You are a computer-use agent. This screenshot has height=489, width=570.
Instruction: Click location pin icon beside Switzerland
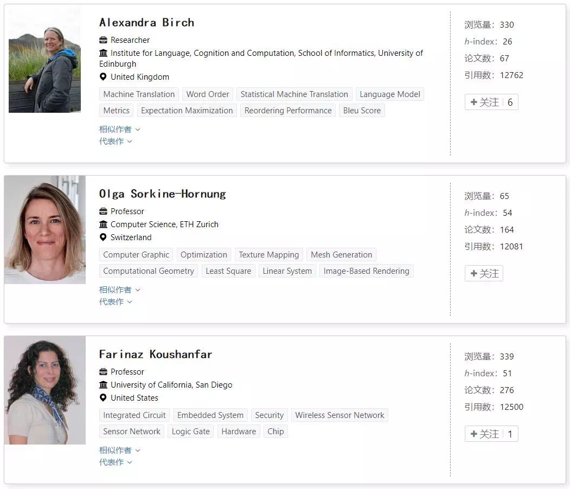point(103,237)
